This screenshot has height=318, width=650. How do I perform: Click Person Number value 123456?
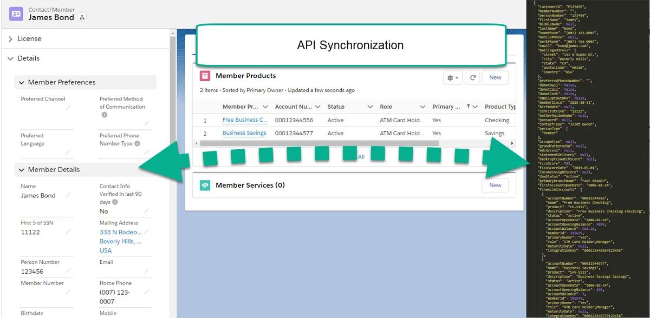click(x=32, y=271)
